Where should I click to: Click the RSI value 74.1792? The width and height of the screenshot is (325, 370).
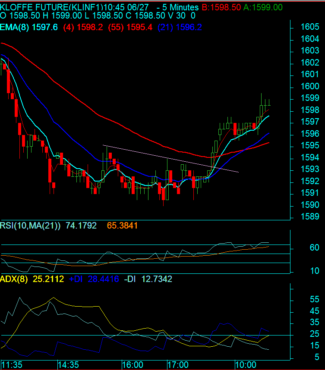[81, 226]
